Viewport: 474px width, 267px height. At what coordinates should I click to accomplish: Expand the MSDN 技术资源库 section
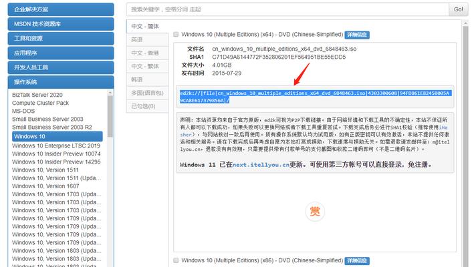pyautogui.click(x=61, y=24)
